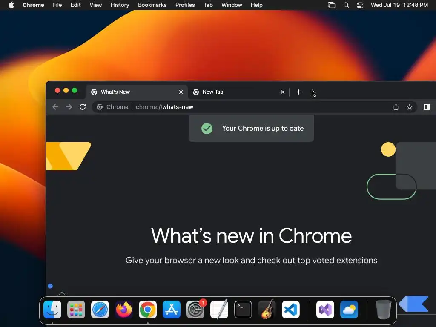
Task: Launch Terminal from the Dock
Action: pos(243,310)
